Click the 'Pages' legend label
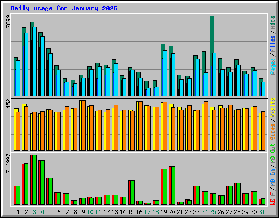This screenshot has width=279, height=218. click(x=272, y=66)
